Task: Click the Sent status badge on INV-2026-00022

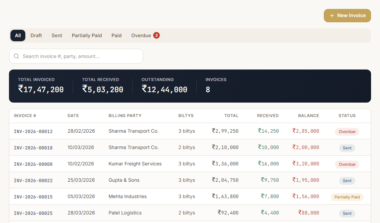Action: (x=347, y=181)
